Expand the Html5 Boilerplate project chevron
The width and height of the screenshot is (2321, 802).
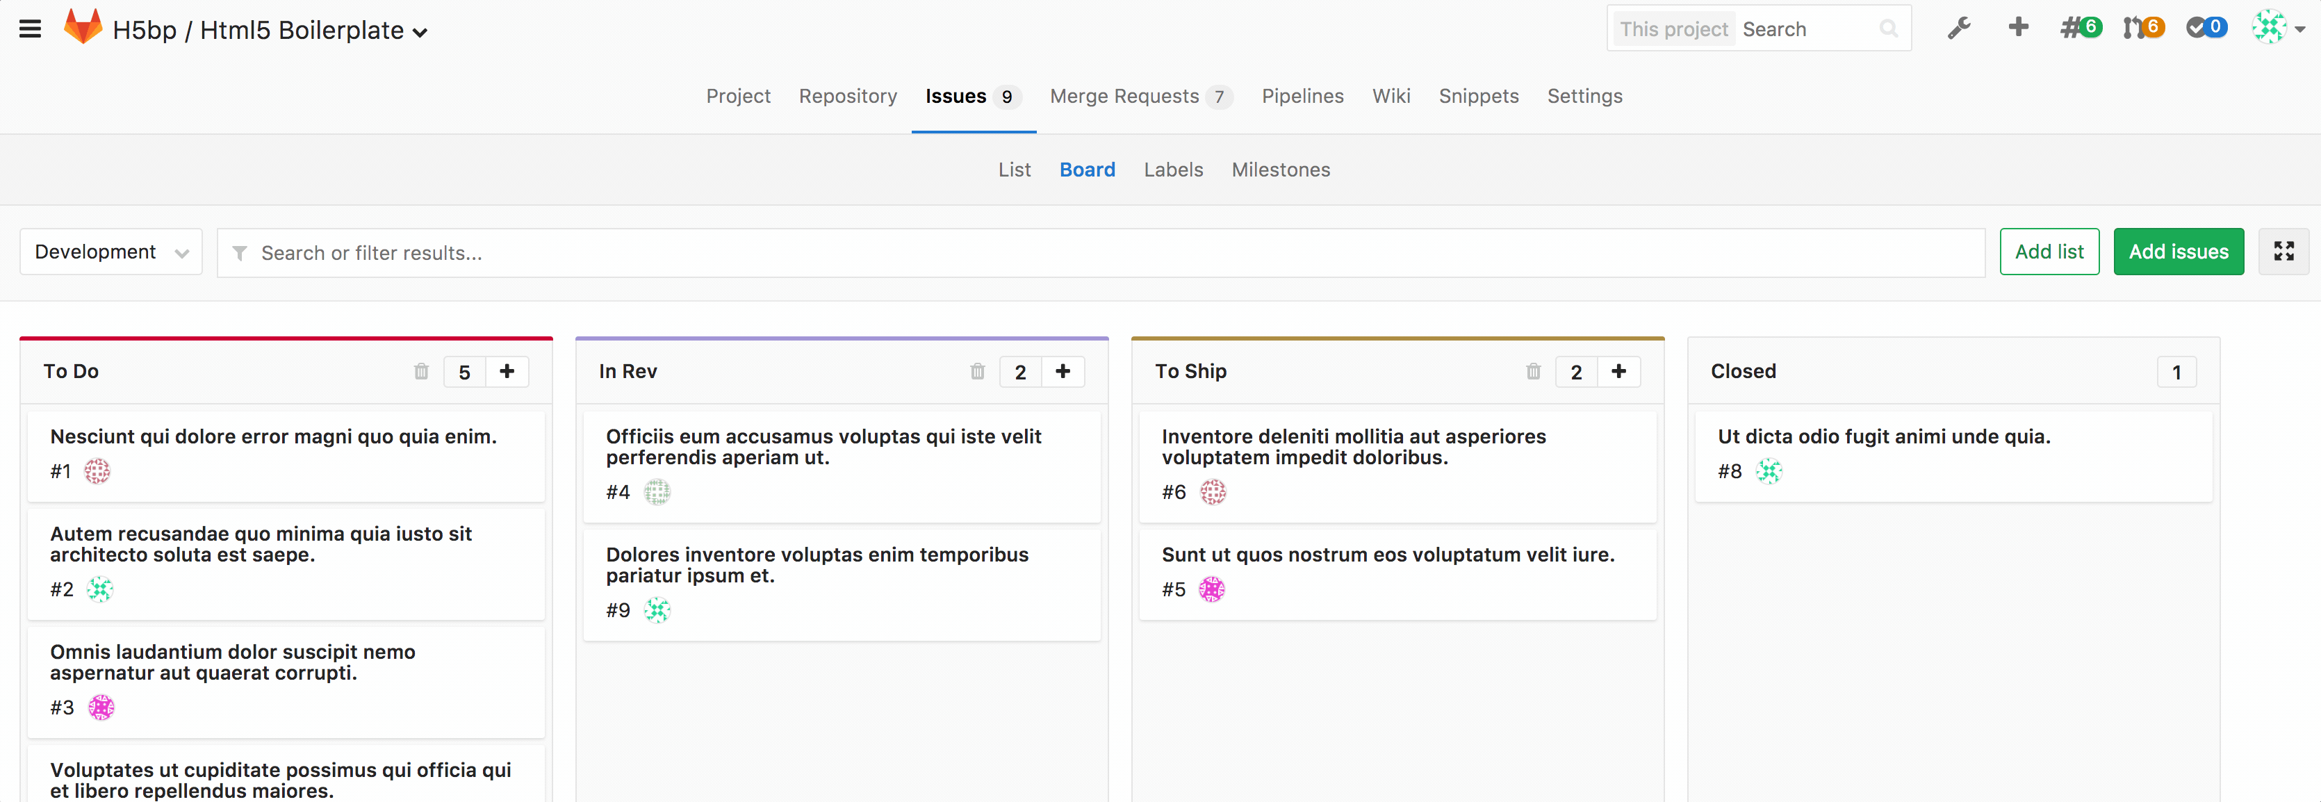[x=420, y=33]
